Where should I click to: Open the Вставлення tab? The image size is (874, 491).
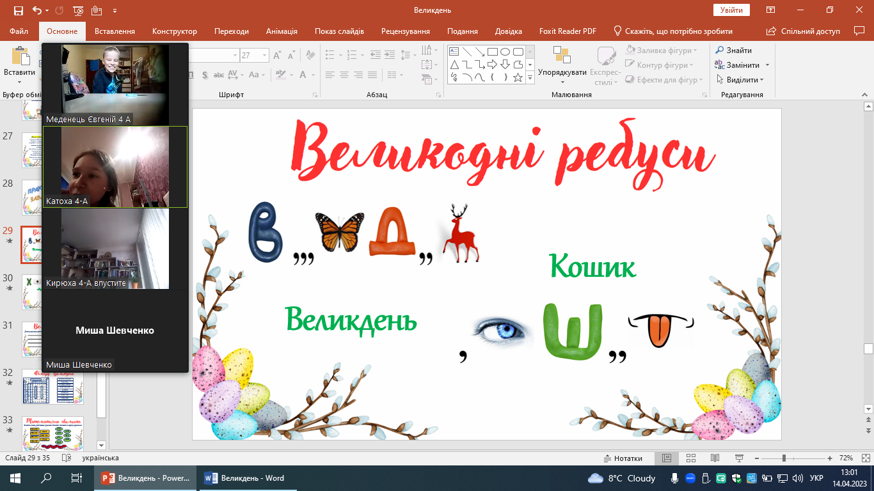(x=115, y=31)
